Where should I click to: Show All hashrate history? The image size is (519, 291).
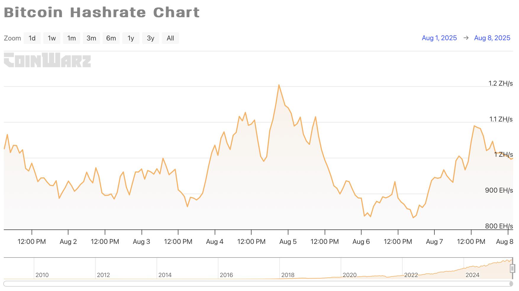pos(170,38)
